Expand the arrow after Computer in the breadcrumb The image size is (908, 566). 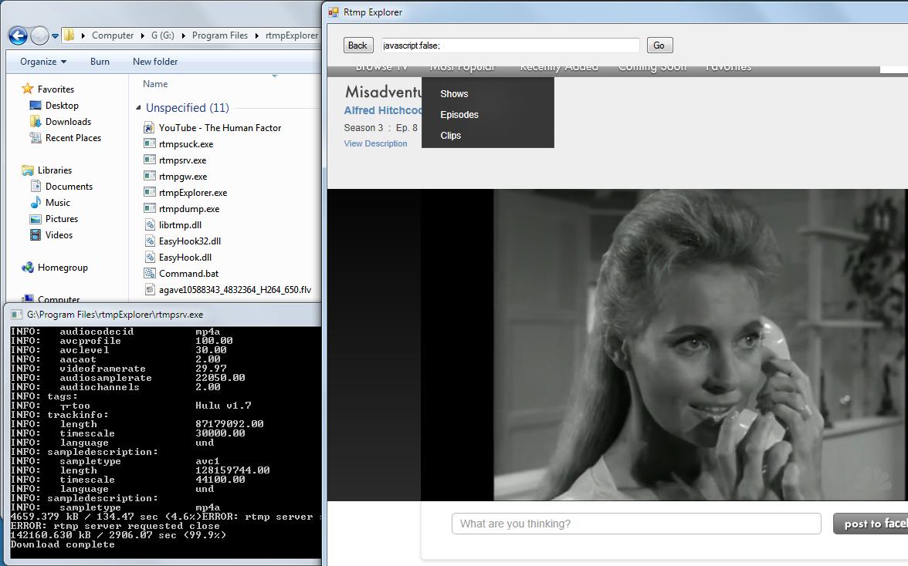[x=142, y=35]
